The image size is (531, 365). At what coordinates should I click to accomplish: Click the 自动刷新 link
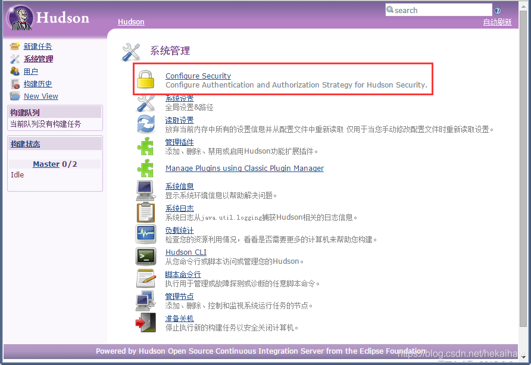click(497, 22)
